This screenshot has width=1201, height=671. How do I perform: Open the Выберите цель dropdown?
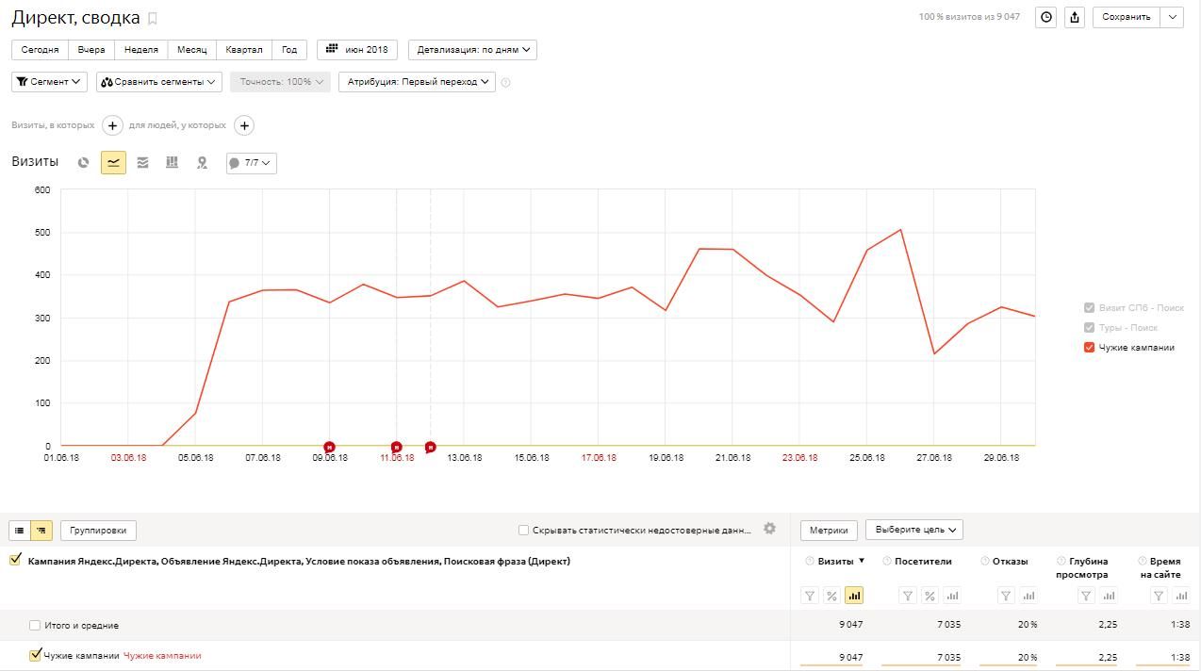(x=914, y=530)
